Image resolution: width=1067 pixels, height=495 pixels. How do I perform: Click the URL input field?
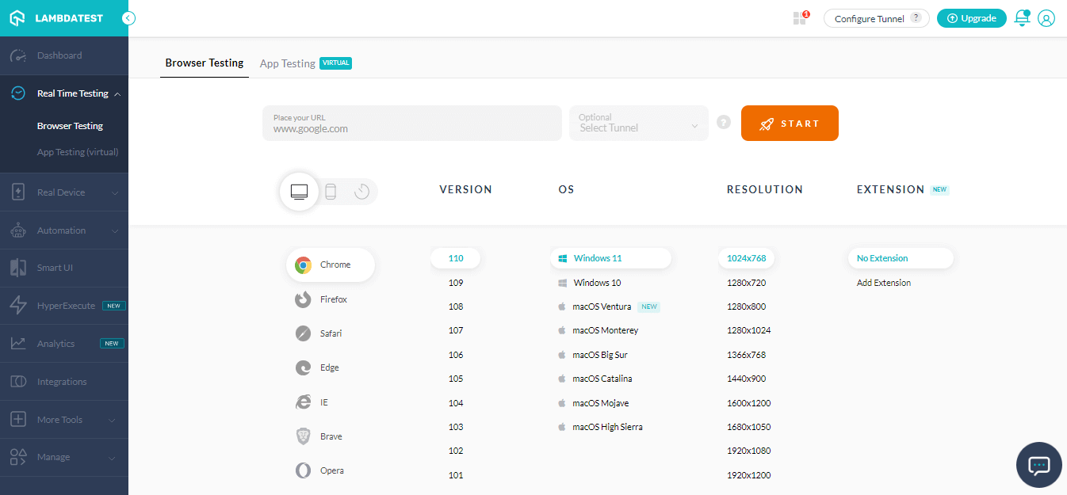411,123
